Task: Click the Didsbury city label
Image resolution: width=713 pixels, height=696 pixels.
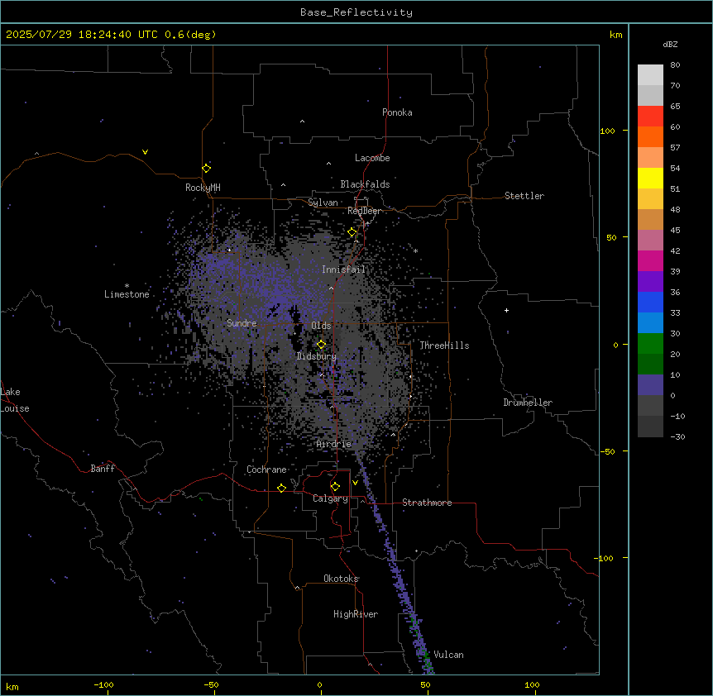Action: coord(317,356)
